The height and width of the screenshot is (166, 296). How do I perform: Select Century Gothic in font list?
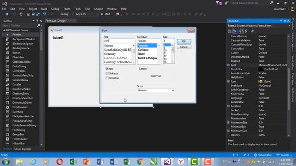point(116,58)
